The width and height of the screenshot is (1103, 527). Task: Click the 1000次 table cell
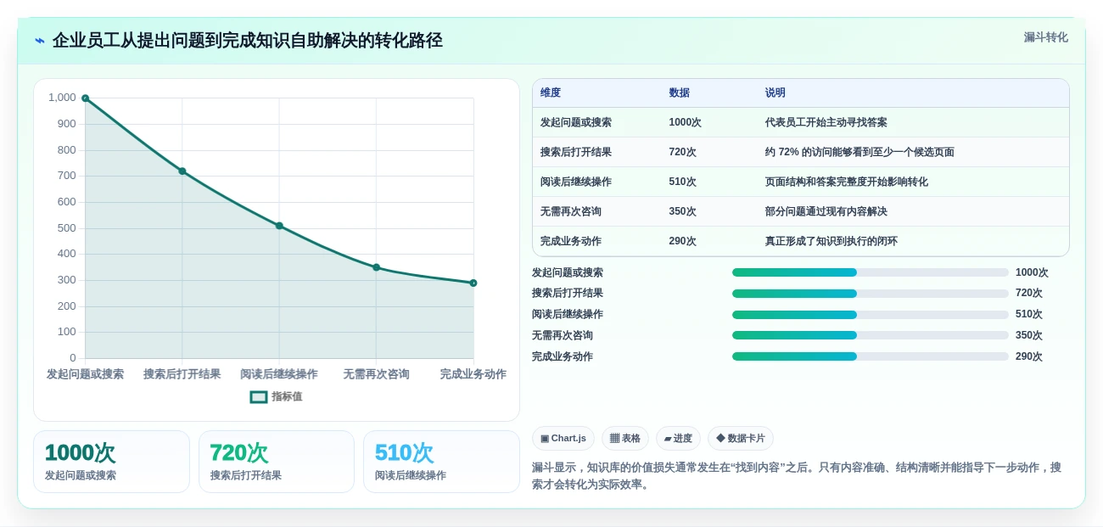(x=686, y=122)
